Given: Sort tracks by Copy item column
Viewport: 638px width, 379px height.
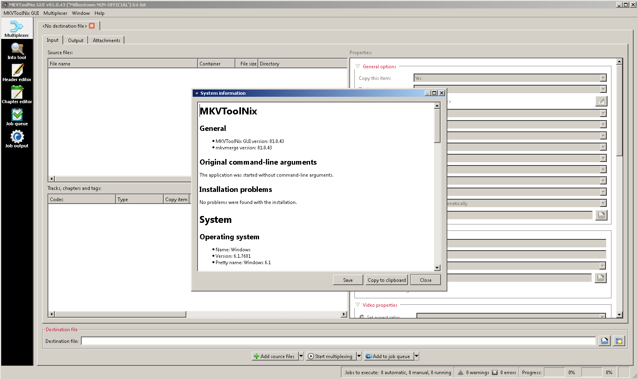Looking at the screenshot, I should [177, 199].
